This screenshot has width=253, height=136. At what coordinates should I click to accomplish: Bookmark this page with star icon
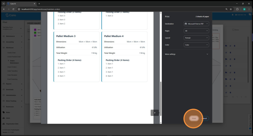231,9
